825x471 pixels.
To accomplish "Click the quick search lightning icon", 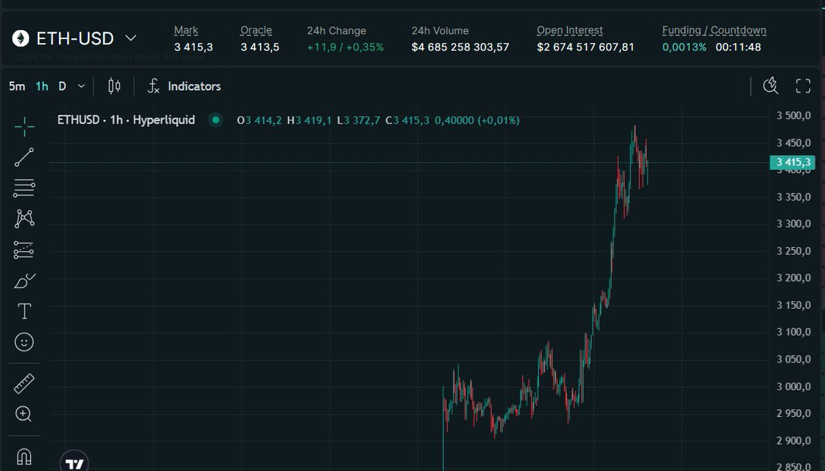I will coord(771,86).
